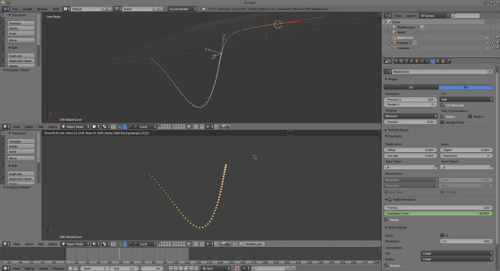Toggle BezierCurve selectability arrow in outliner
The width and height of the screenshot is (500, 271).
click(x=492, y=38)
